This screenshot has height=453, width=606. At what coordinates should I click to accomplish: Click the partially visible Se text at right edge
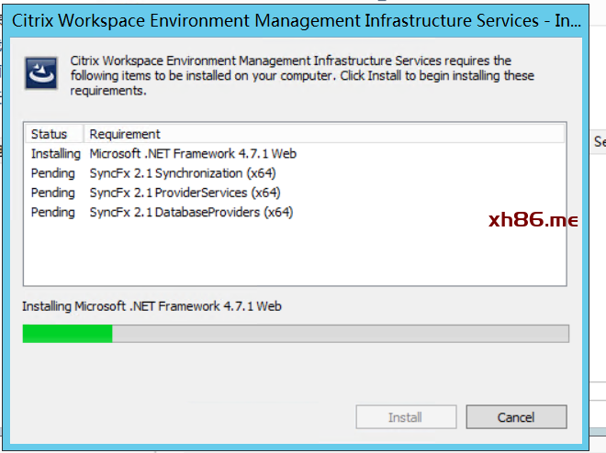pyautogui.click(x=600, y=142)
